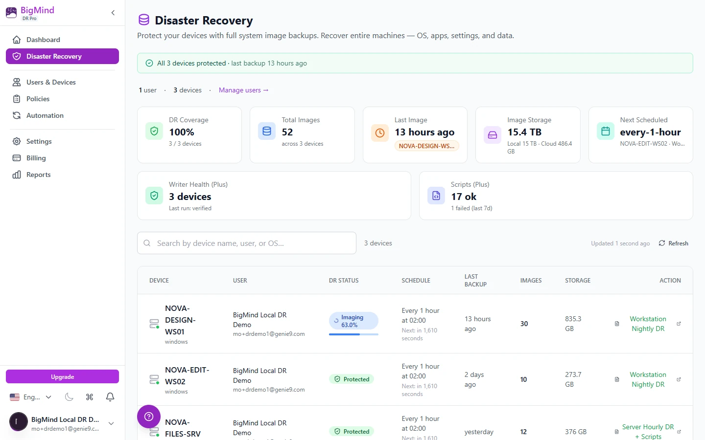Click the NOVA-DESIGN-WS... badge in Last Image
Image resolution: width=705 pixels, height=440 pixels.
click(427, 146)
